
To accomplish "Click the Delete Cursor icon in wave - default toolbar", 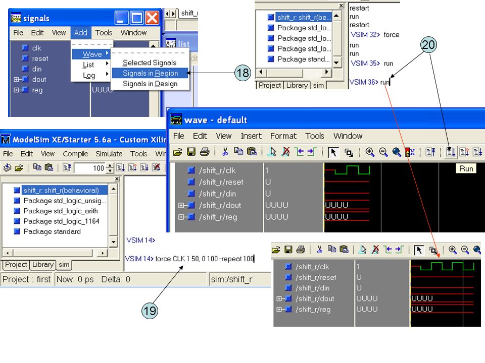I will pyautogui.click(x=286, y=152).
